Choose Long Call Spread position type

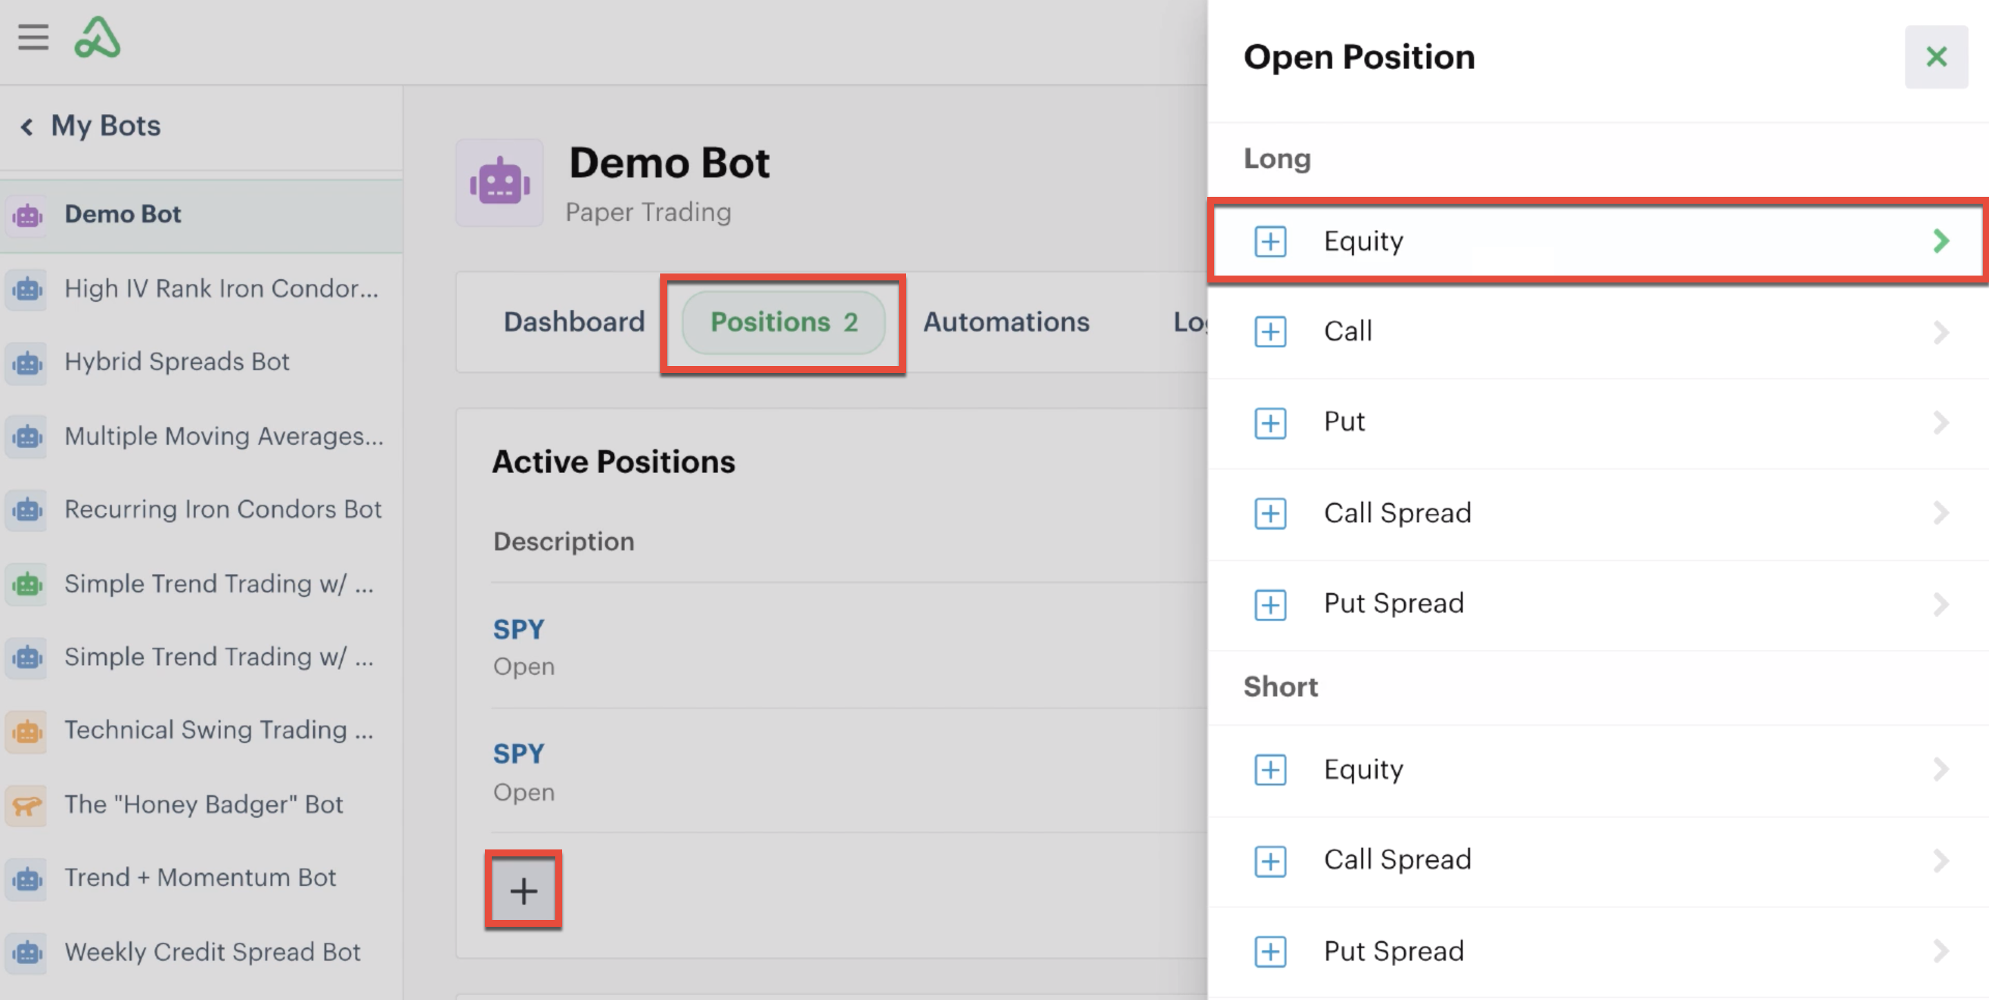[x=1598, y=514]
